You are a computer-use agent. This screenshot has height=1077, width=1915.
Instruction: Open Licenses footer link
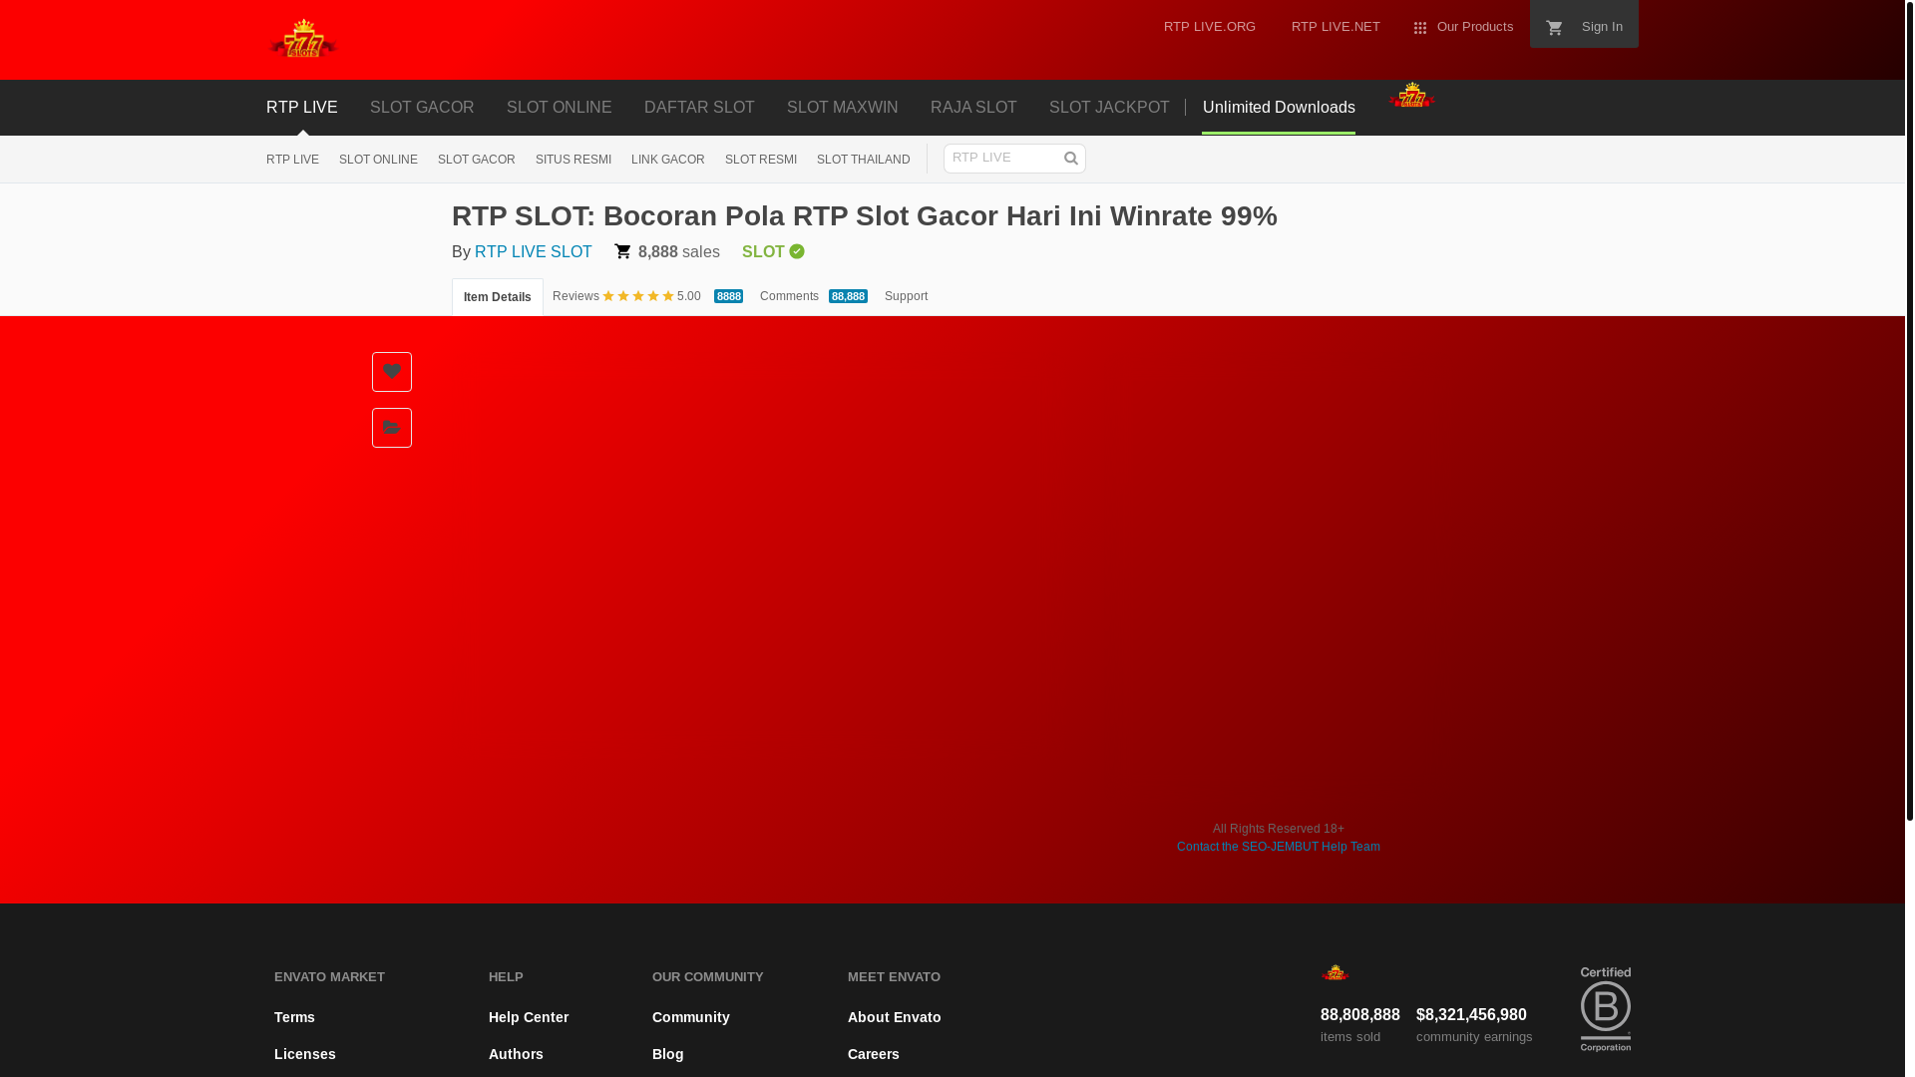305,1054
